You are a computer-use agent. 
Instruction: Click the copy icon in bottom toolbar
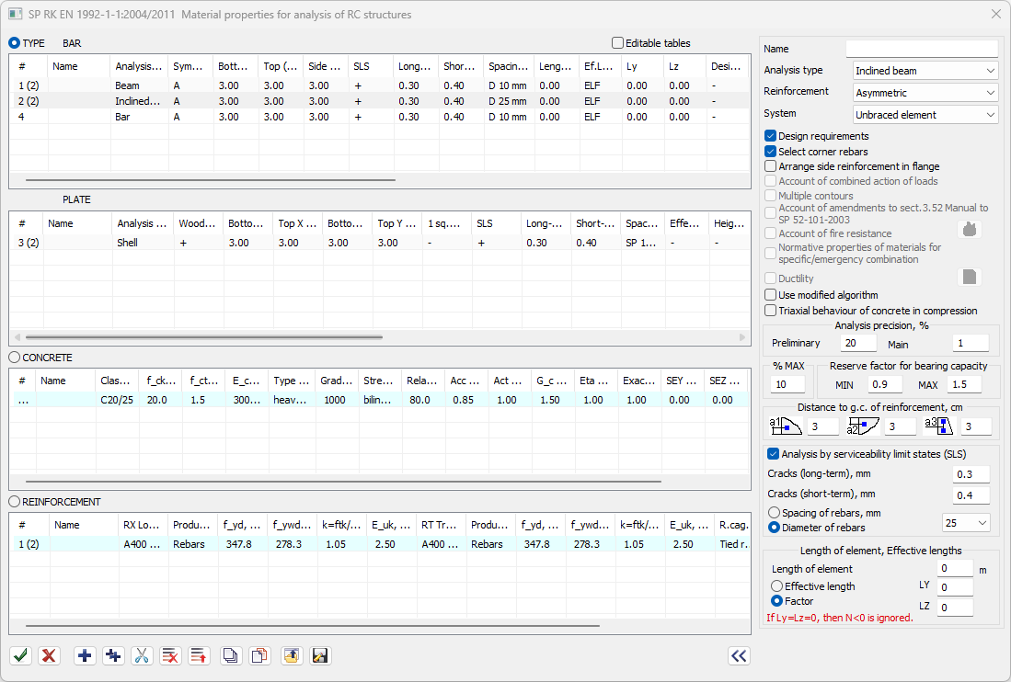point(231,655)
